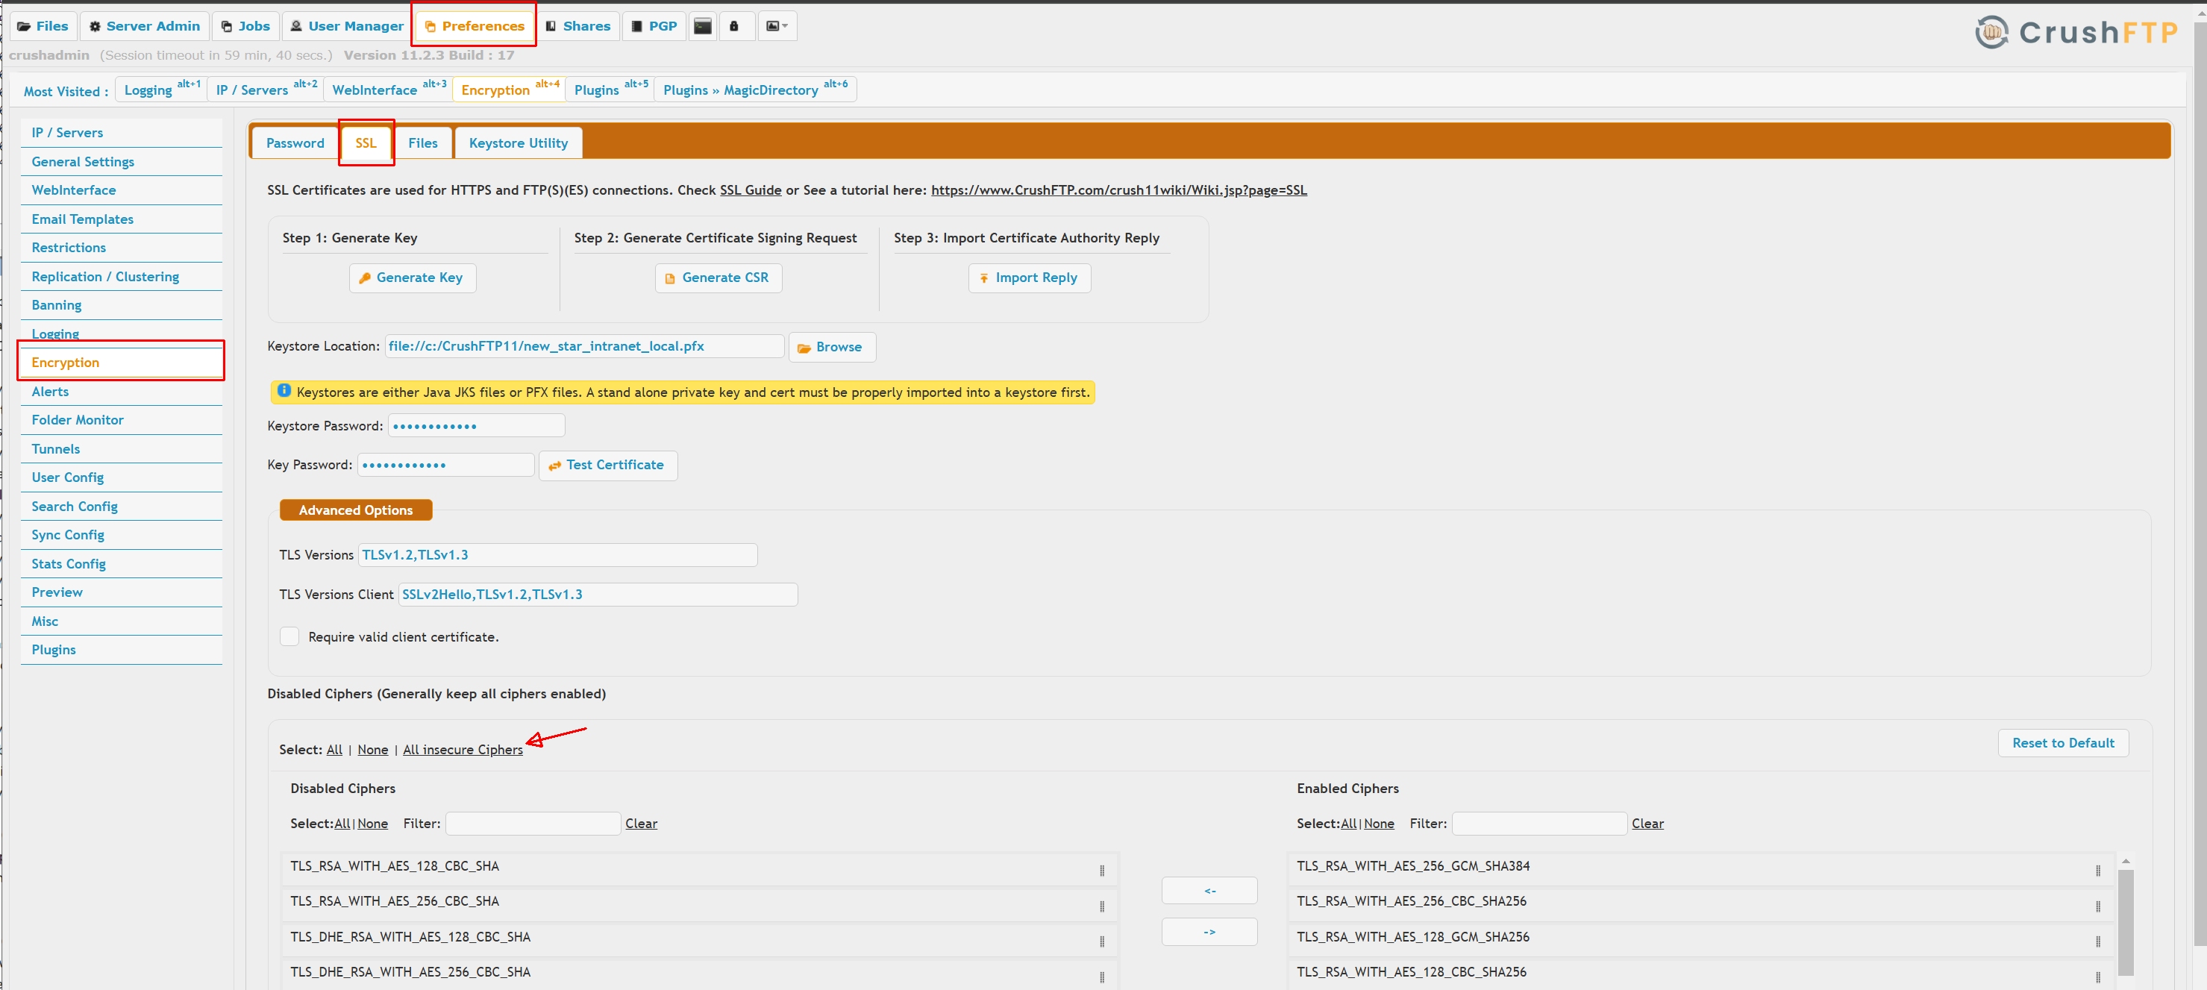Open Logging from Most Visited shortcuts
This screenshot has height=990, width=2207.
(161, 89)
